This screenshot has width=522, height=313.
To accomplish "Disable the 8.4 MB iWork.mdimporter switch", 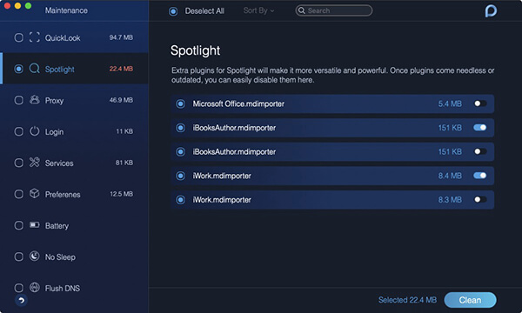I will (x=480, y=176).
